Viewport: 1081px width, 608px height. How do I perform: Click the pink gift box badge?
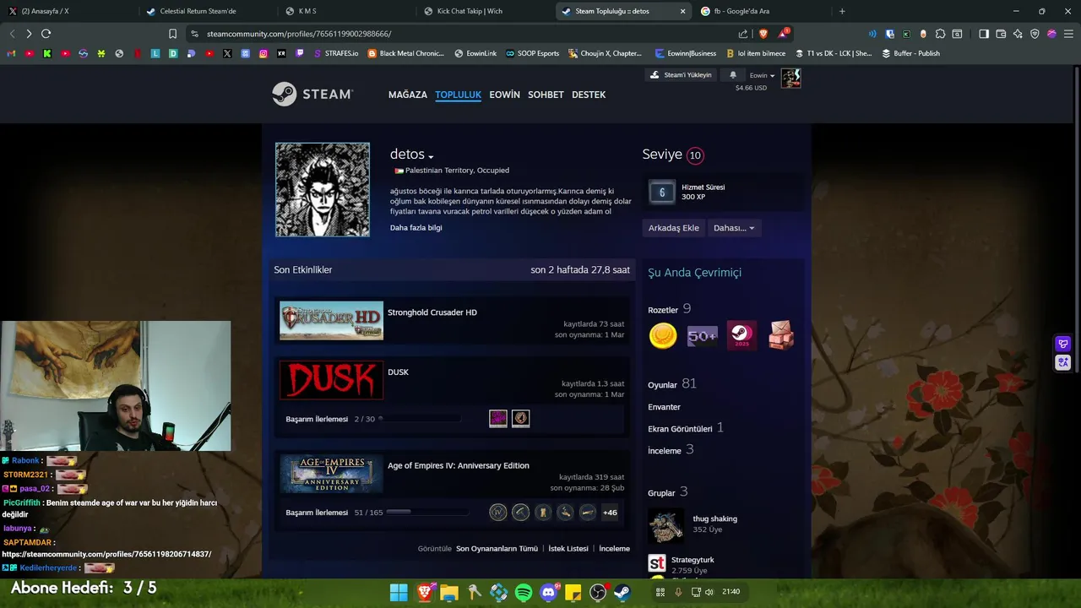(x=781, y=336)
